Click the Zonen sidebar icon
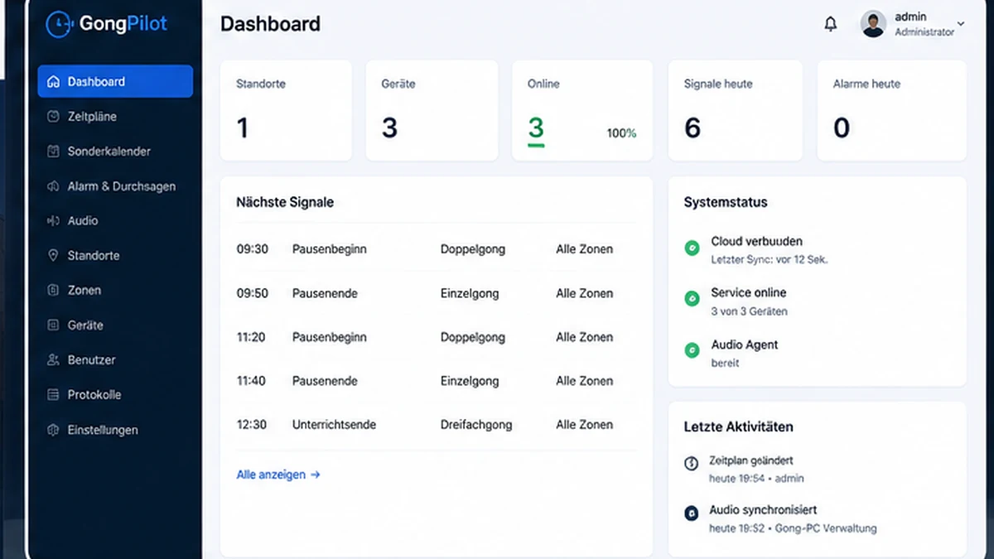The image size is (994, 559). pyautogui.click(x=54, y=291)
